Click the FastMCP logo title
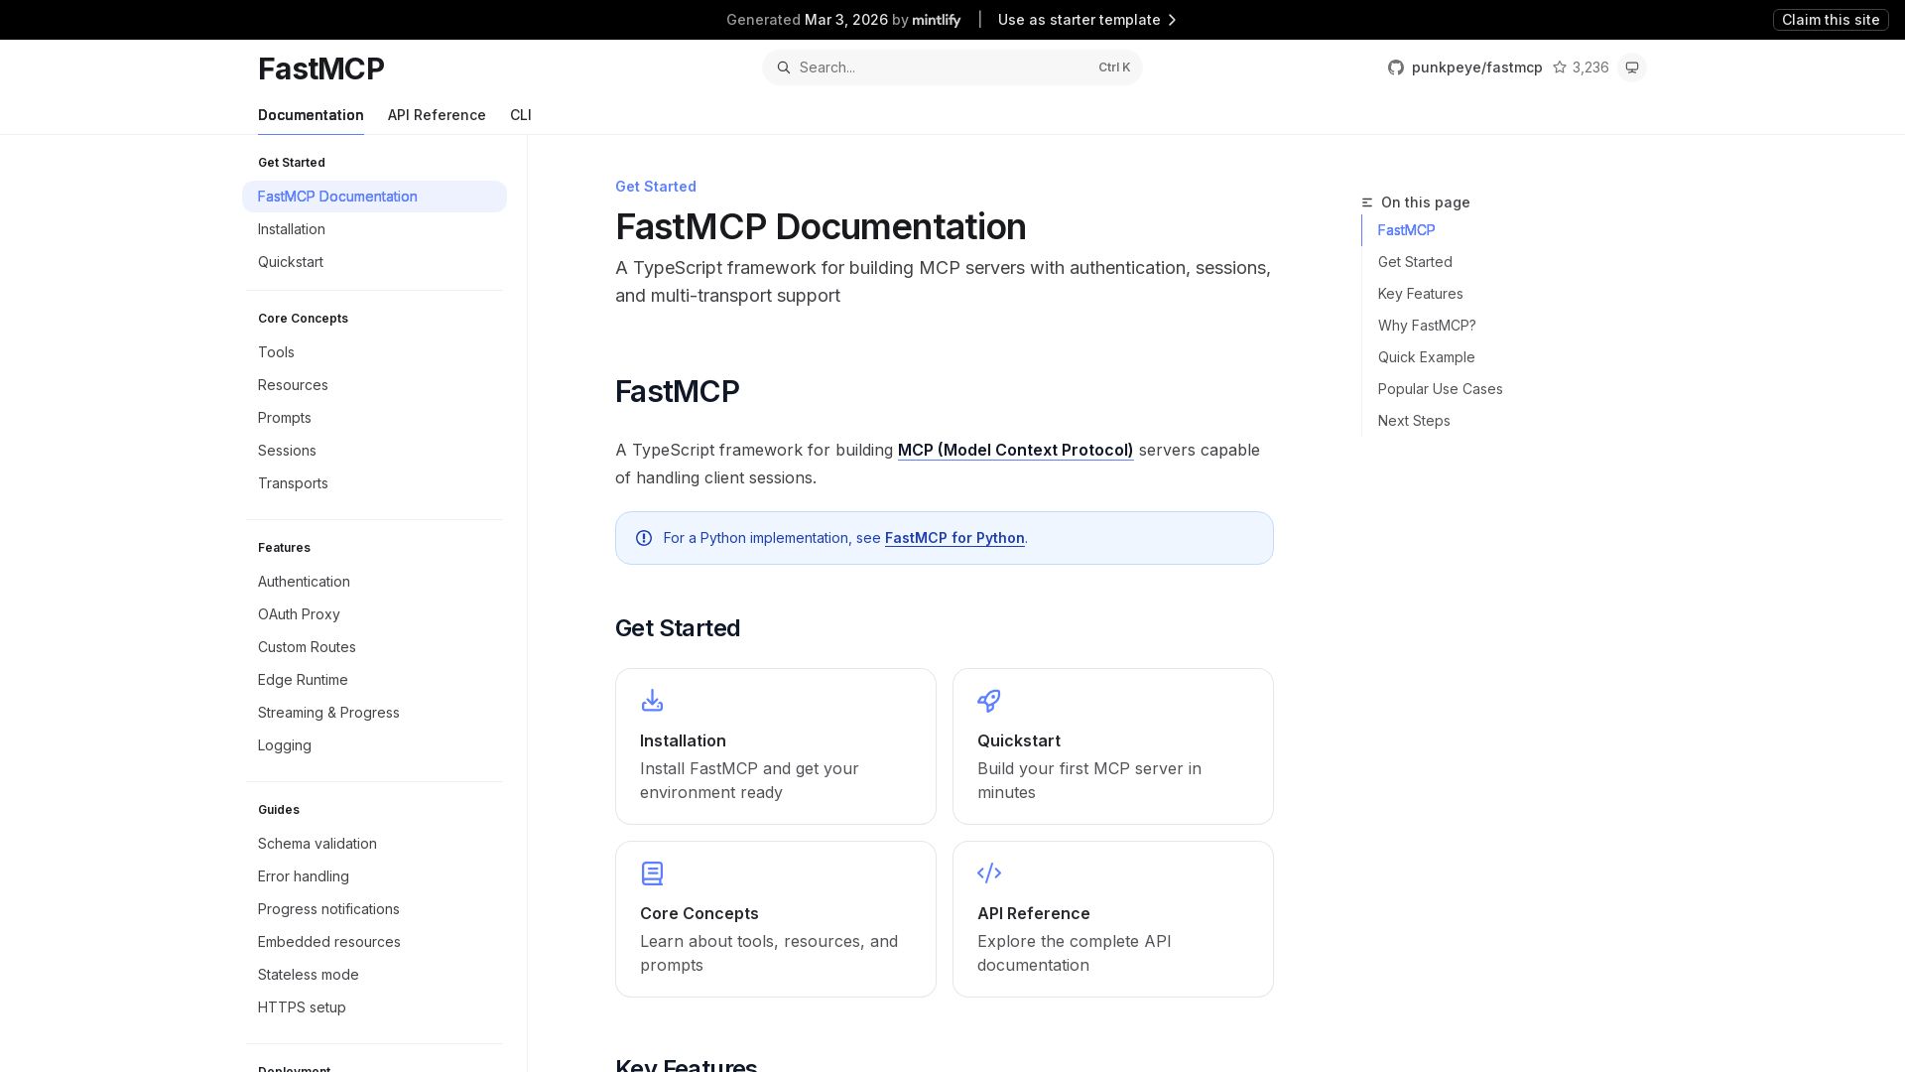Viewport: 1905px width, 1072px height. (x=320, y=68)
